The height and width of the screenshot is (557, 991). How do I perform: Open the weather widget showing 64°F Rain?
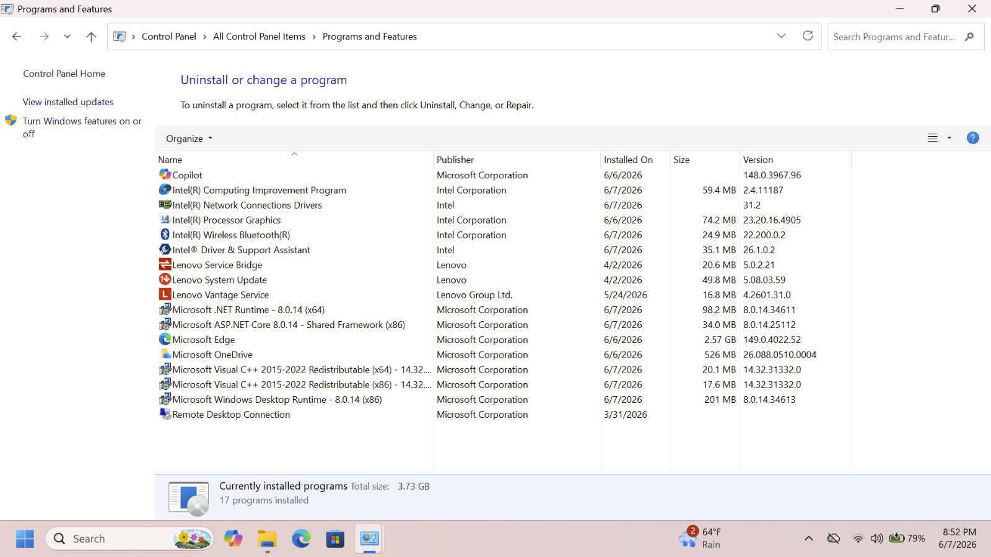point(700,538)
